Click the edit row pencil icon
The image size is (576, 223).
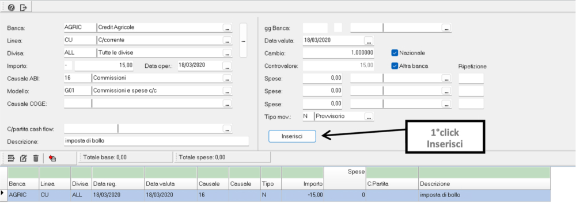[24, 158]
